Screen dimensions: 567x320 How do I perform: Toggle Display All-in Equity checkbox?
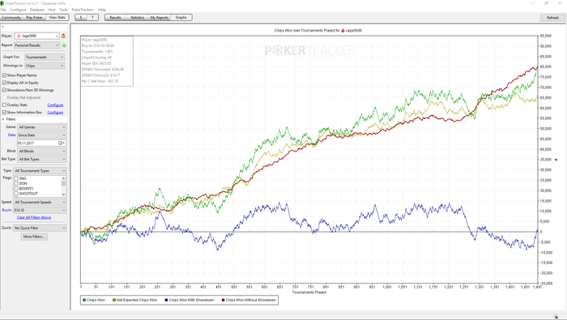4,83
